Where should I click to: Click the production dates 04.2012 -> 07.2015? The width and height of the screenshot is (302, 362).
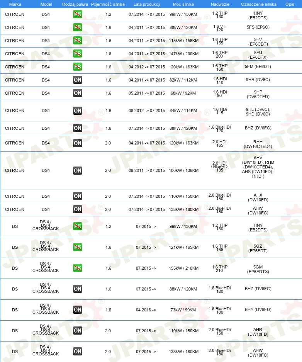click(147, 67)
